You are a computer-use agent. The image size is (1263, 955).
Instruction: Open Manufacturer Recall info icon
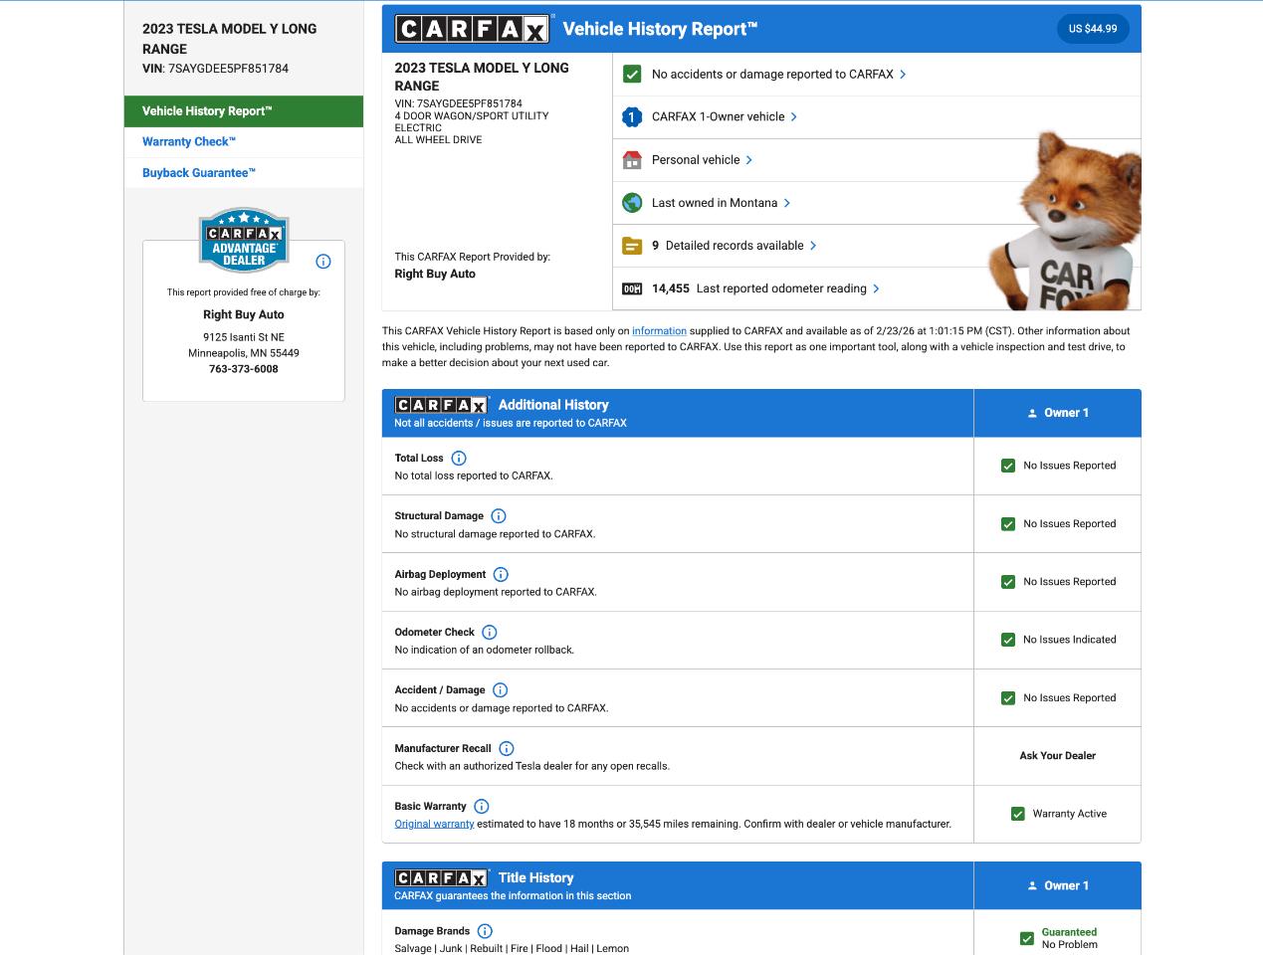coord(506,748)
